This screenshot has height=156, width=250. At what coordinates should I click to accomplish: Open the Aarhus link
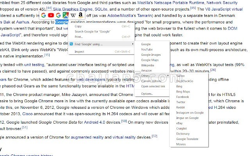pos(23,22)
